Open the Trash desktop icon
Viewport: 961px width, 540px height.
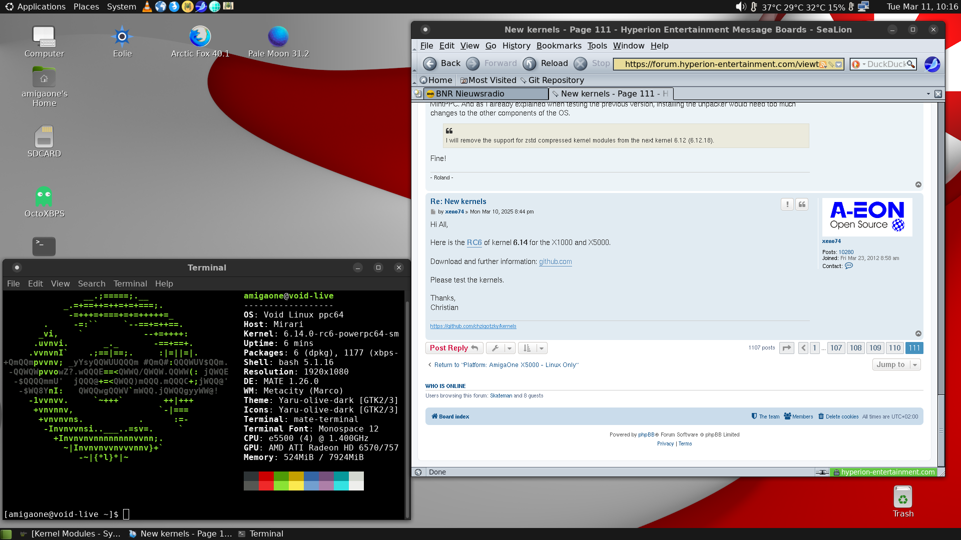pos(903,502)
